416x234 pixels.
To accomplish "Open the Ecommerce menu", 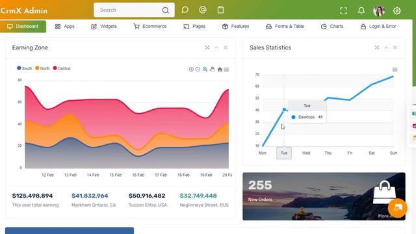I will click(150, 26).
